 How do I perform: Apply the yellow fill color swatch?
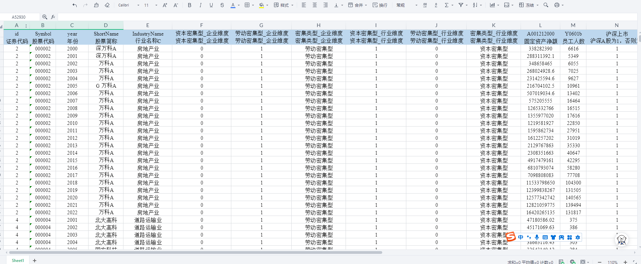[261, 5]
